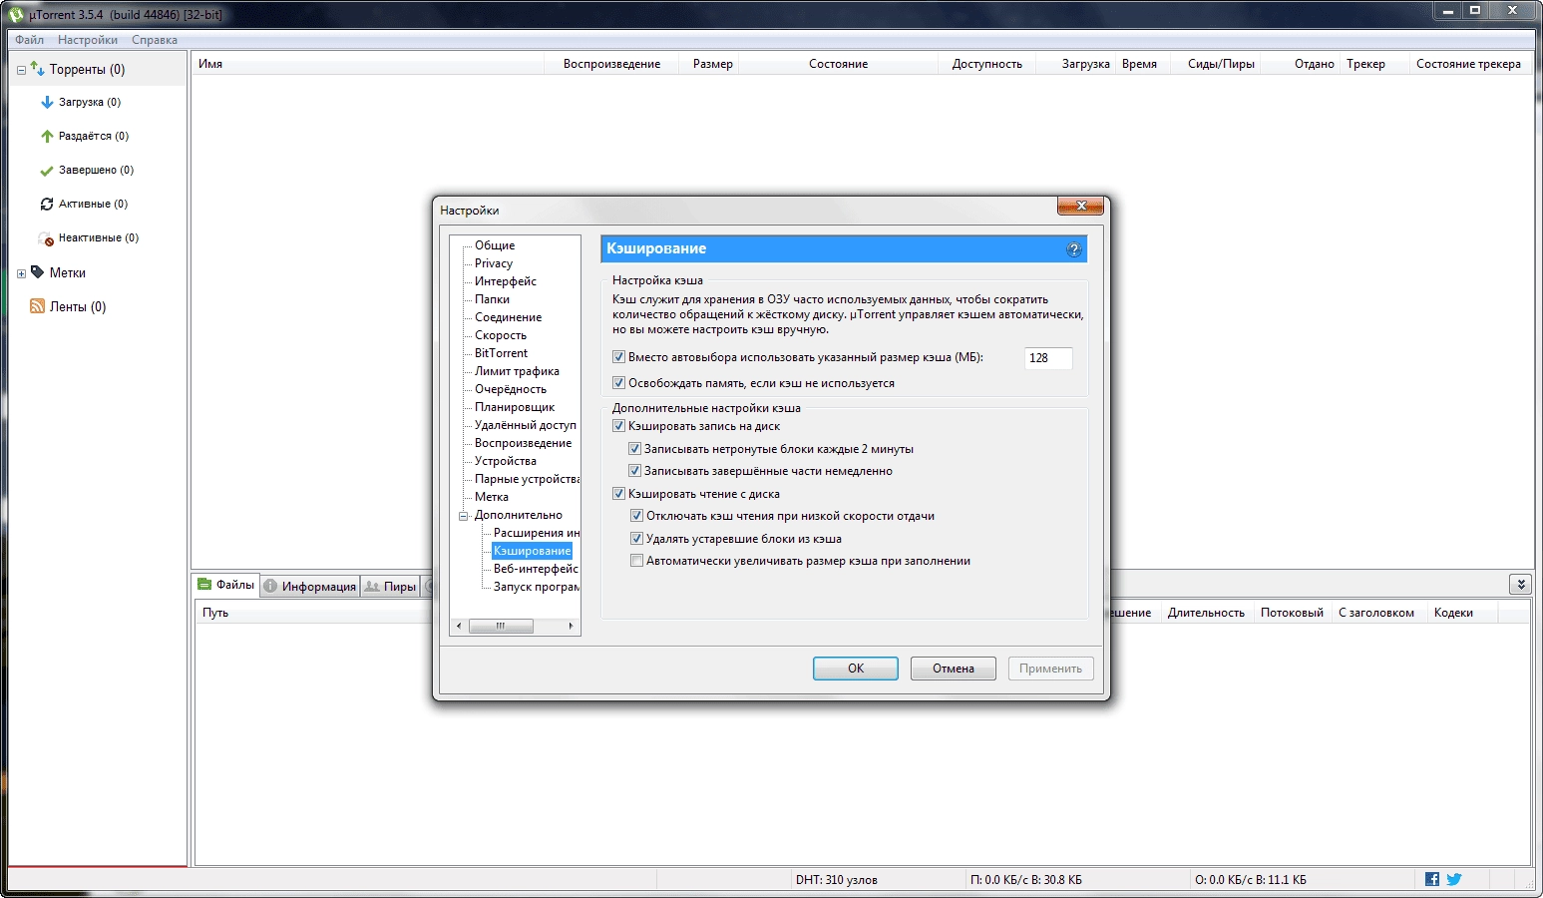Enable Автоматически увеличивать размер кэша checkbox
The image size is (1543, 898).
(636, 561)
